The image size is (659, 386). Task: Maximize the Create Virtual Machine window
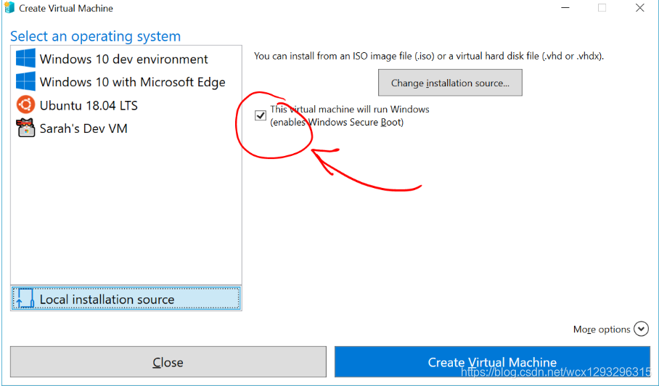[602, 8]
